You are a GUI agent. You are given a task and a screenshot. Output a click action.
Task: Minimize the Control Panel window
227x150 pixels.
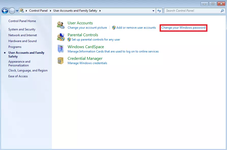point(204,4)
